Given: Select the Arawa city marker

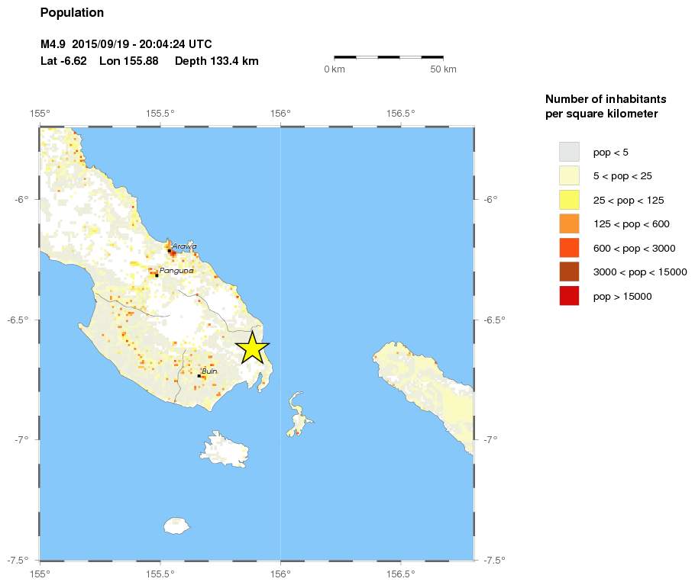Looking at the screenshot, I should pos(170,250).
